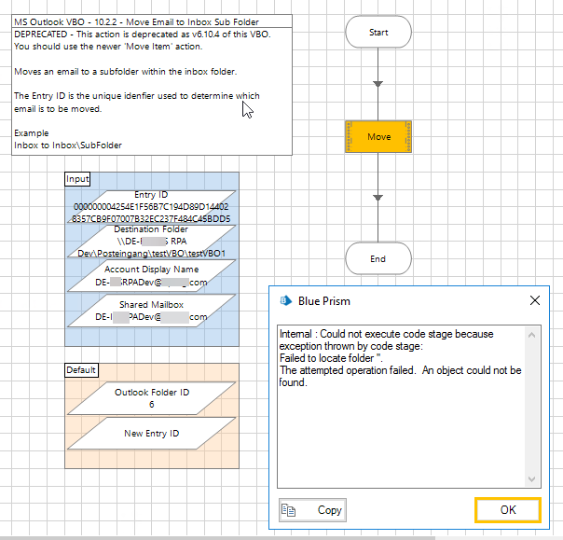The width and height of the screenshot is (563, 540).
Task: Select the Destination Folder data item
Action: 151,241
